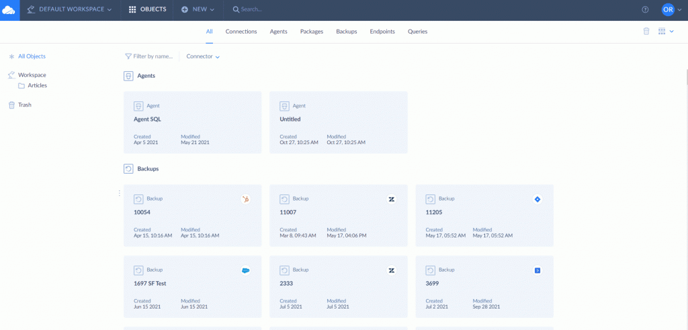Viewport: 688px width, 330px height.
Task: Open the Connector filter dropdown
Action: (x=203, y=57)
